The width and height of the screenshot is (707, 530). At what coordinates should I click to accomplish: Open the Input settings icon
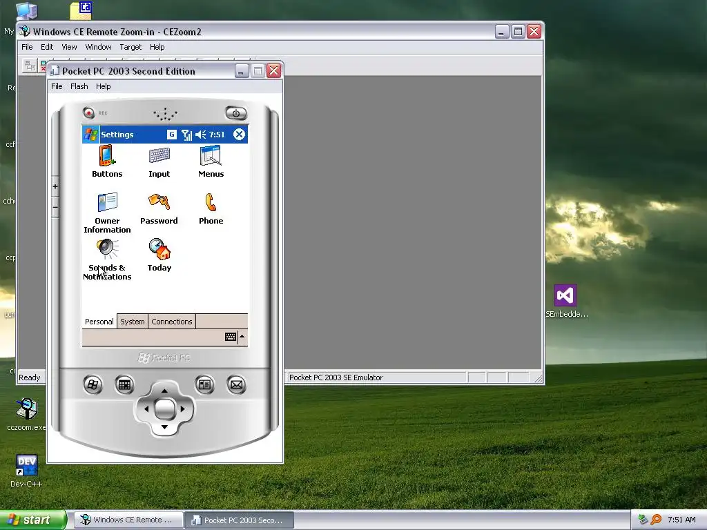[159, 161]
